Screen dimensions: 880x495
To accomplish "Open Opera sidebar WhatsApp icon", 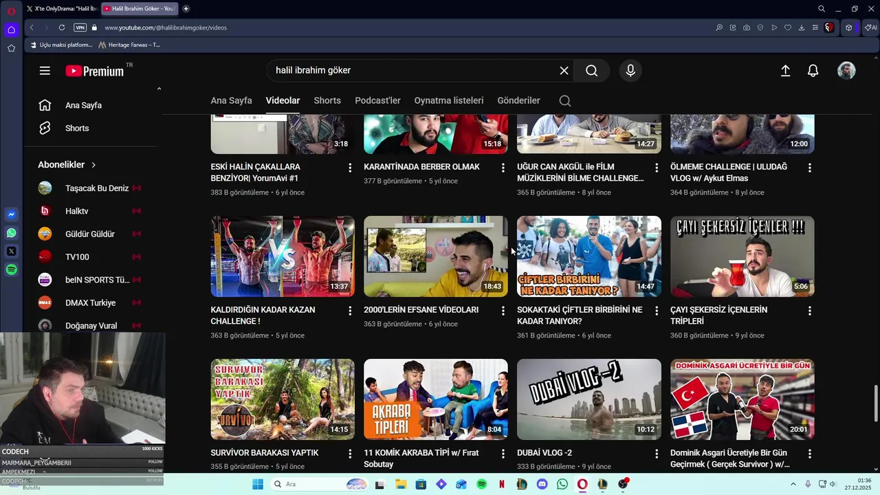I will 12,233.
